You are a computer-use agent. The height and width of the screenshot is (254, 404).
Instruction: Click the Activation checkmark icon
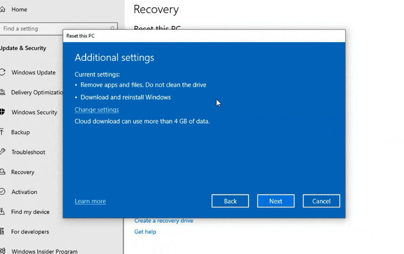(x=2, y=192)
